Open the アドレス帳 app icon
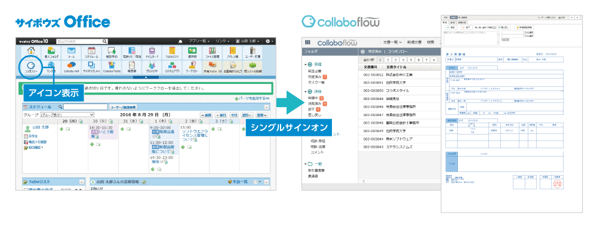597x228 pixels. pyautogui.click(x=232, y=53)
